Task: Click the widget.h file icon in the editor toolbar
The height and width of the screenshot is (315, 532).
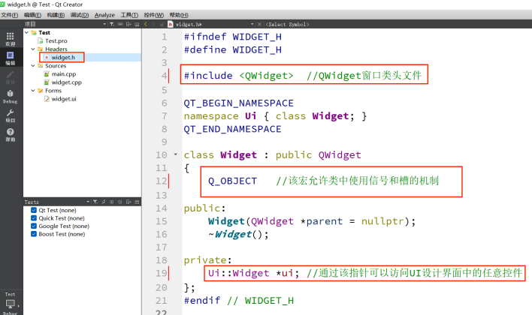Action: click(x=171, y=24)
